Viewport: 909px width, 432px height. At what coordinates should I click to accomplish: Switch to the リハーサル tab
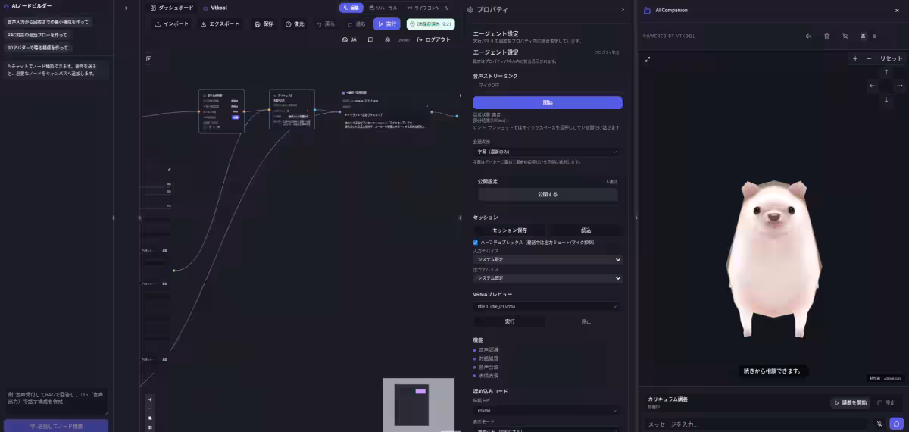click(383, 8)
